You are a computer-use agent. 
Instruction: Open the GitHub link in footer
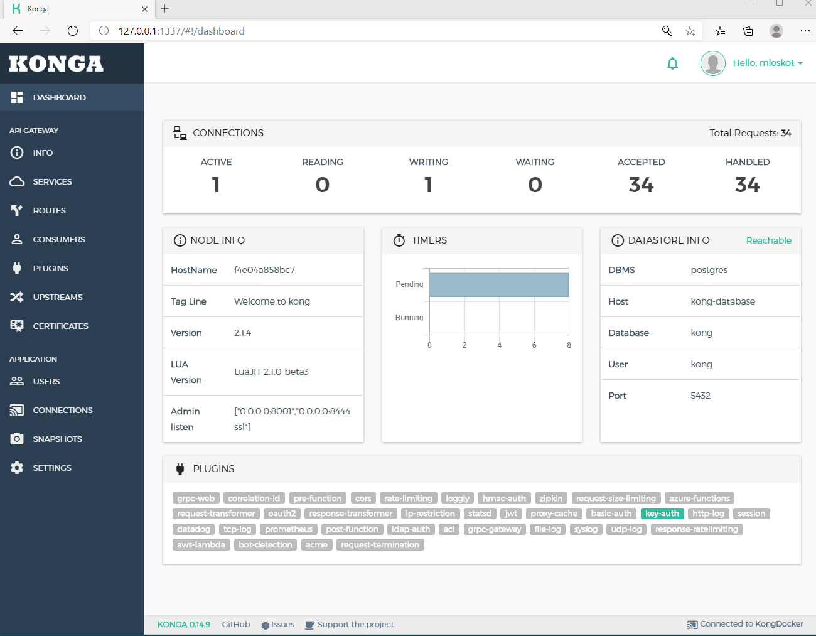(x=235, y=624)
